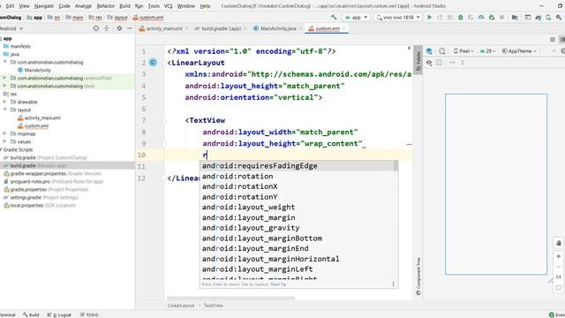Open the Tools menu
Viewport: 565px width, 318px height.
point(154,6)
